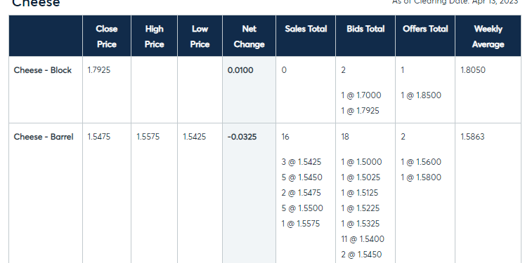The height and width of the screenshot is (263, 525).
Task: Click Barrel offer 1 @ 1.5800
Action: click(x=421, y=177)
